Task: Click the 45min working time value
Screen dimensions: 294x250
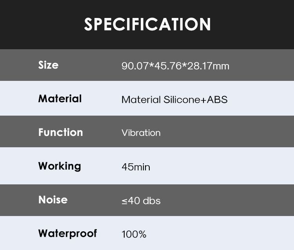Action: tap(136, 167)
